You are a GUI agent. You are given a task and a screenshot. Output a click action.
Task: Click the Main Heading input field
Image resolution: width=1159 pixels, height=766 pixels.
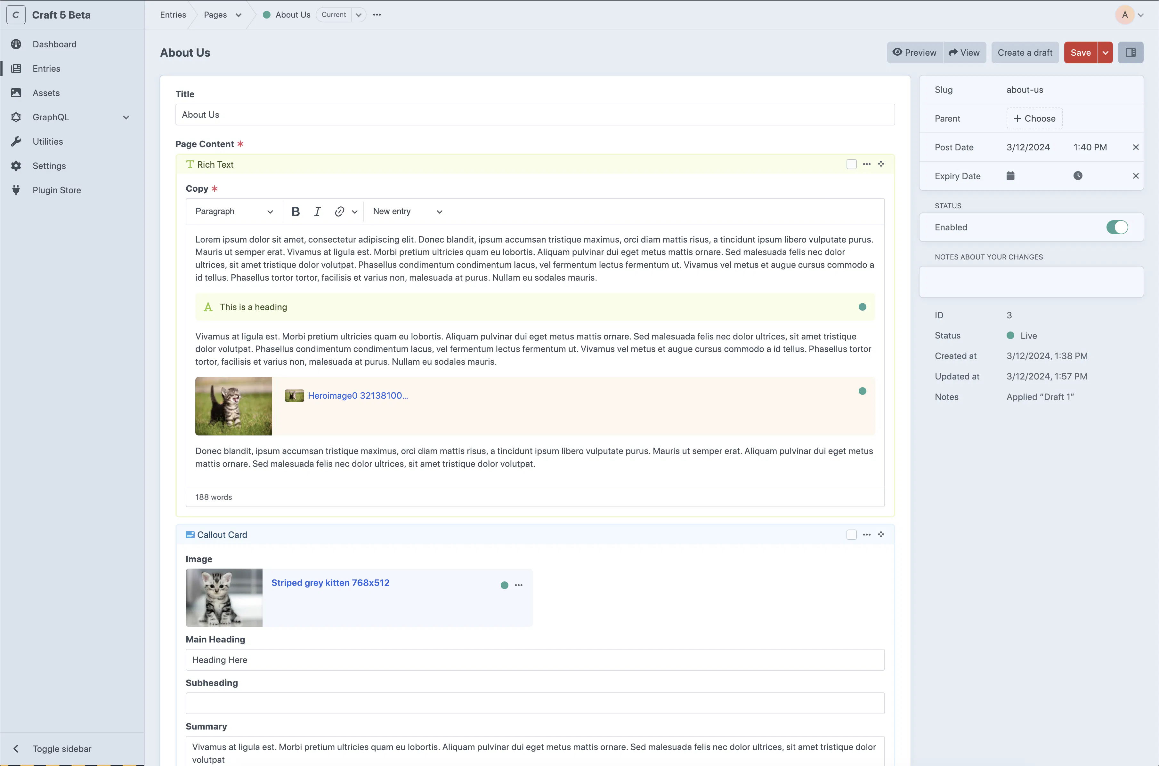pyautogui.click(x=535, y=660)
